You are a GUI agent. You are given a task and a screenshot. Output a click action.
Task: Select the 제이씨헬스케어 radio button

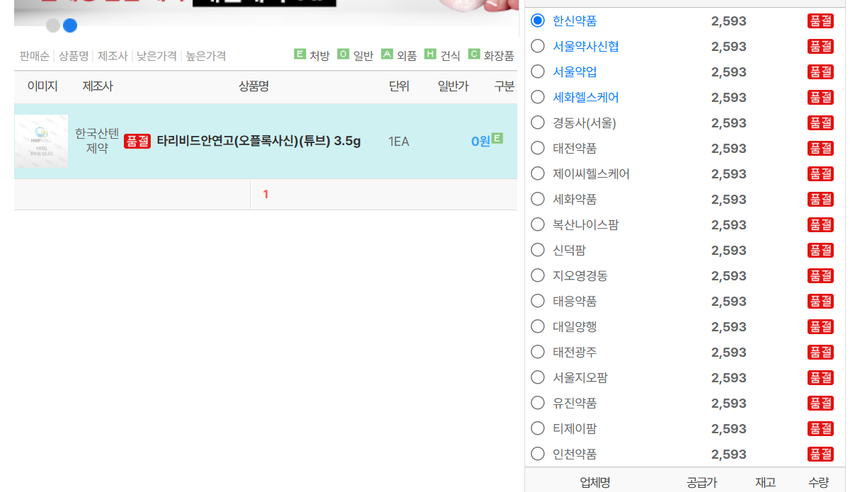click(538, 173)
